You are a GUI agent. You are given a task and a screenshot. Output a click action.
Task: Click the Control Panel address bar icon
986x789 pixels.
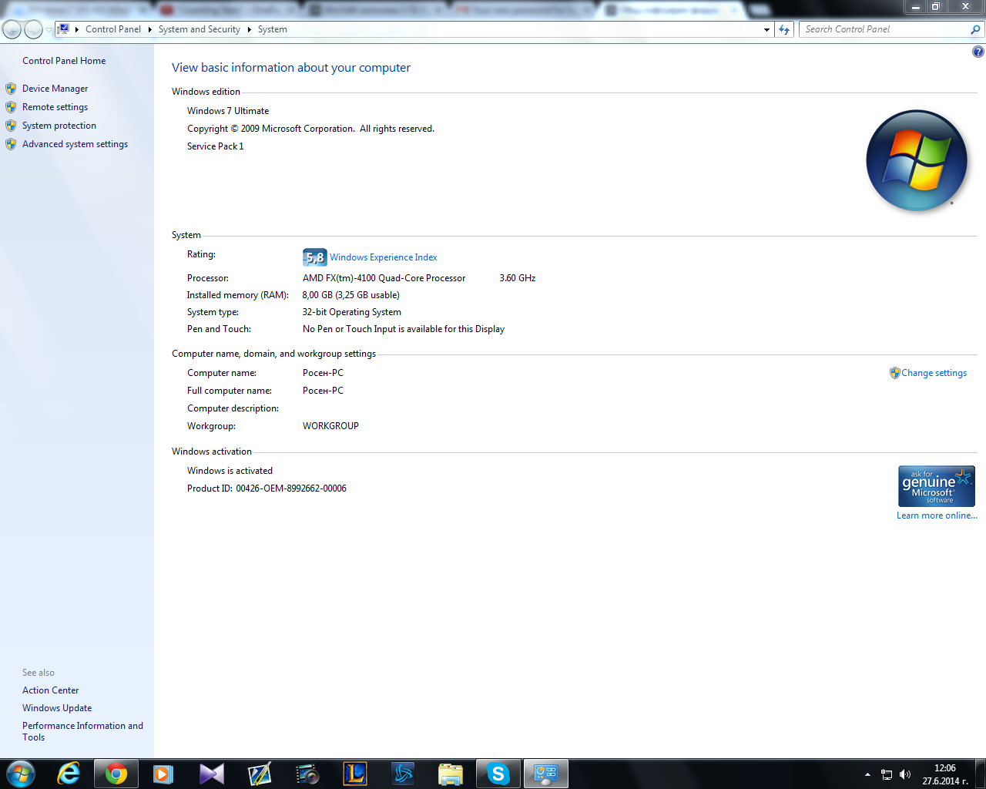pyautogui.click(x=64, y=29)
